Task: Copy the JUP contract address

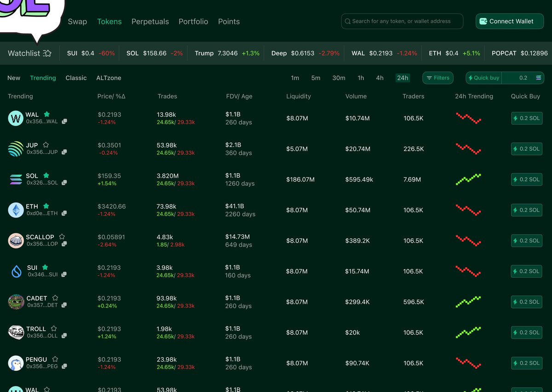Action: pyautogui.click(x=64, y=152)
